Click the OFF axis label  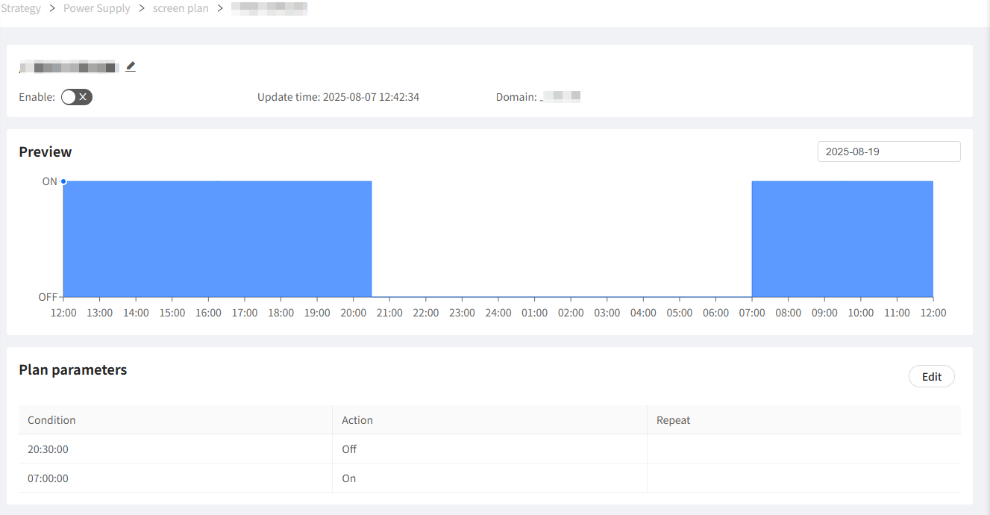(48, 297)
